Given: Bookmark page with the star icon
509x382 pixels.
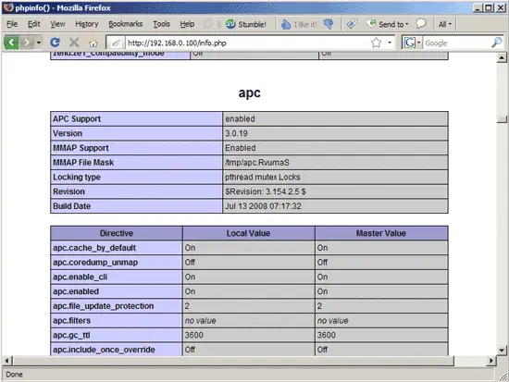Looking at the screenshot, I should 376,43.
